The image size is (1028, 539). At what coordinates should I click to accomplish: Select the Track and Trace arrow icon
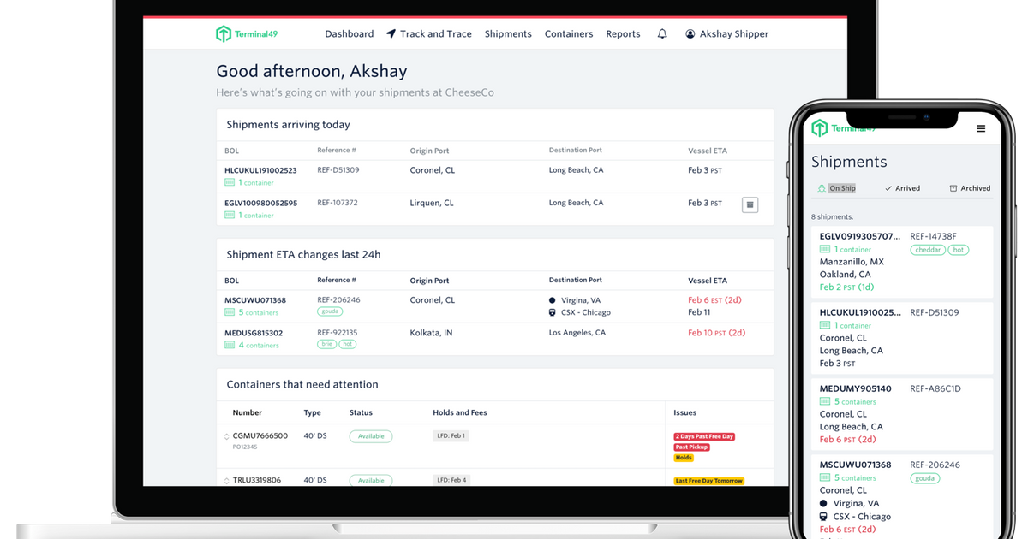(391, 33)
